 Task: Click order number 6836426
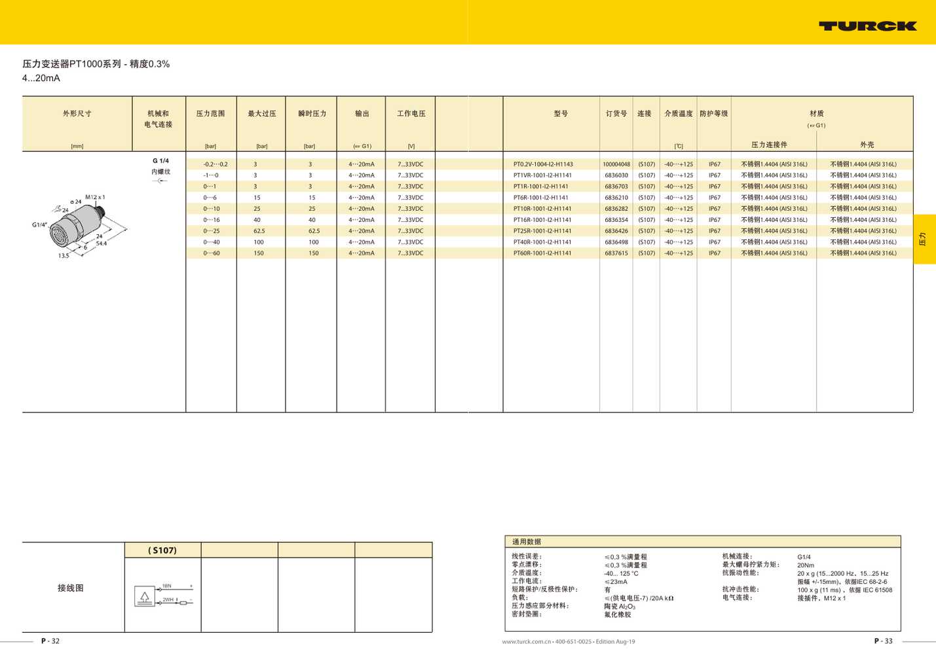(616, 231)
